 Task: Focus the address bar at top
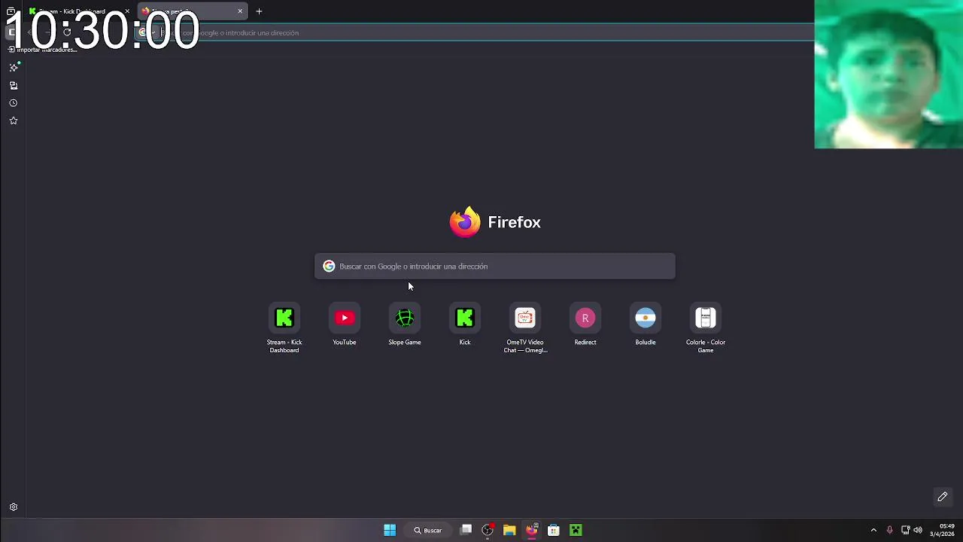point(474,32)
